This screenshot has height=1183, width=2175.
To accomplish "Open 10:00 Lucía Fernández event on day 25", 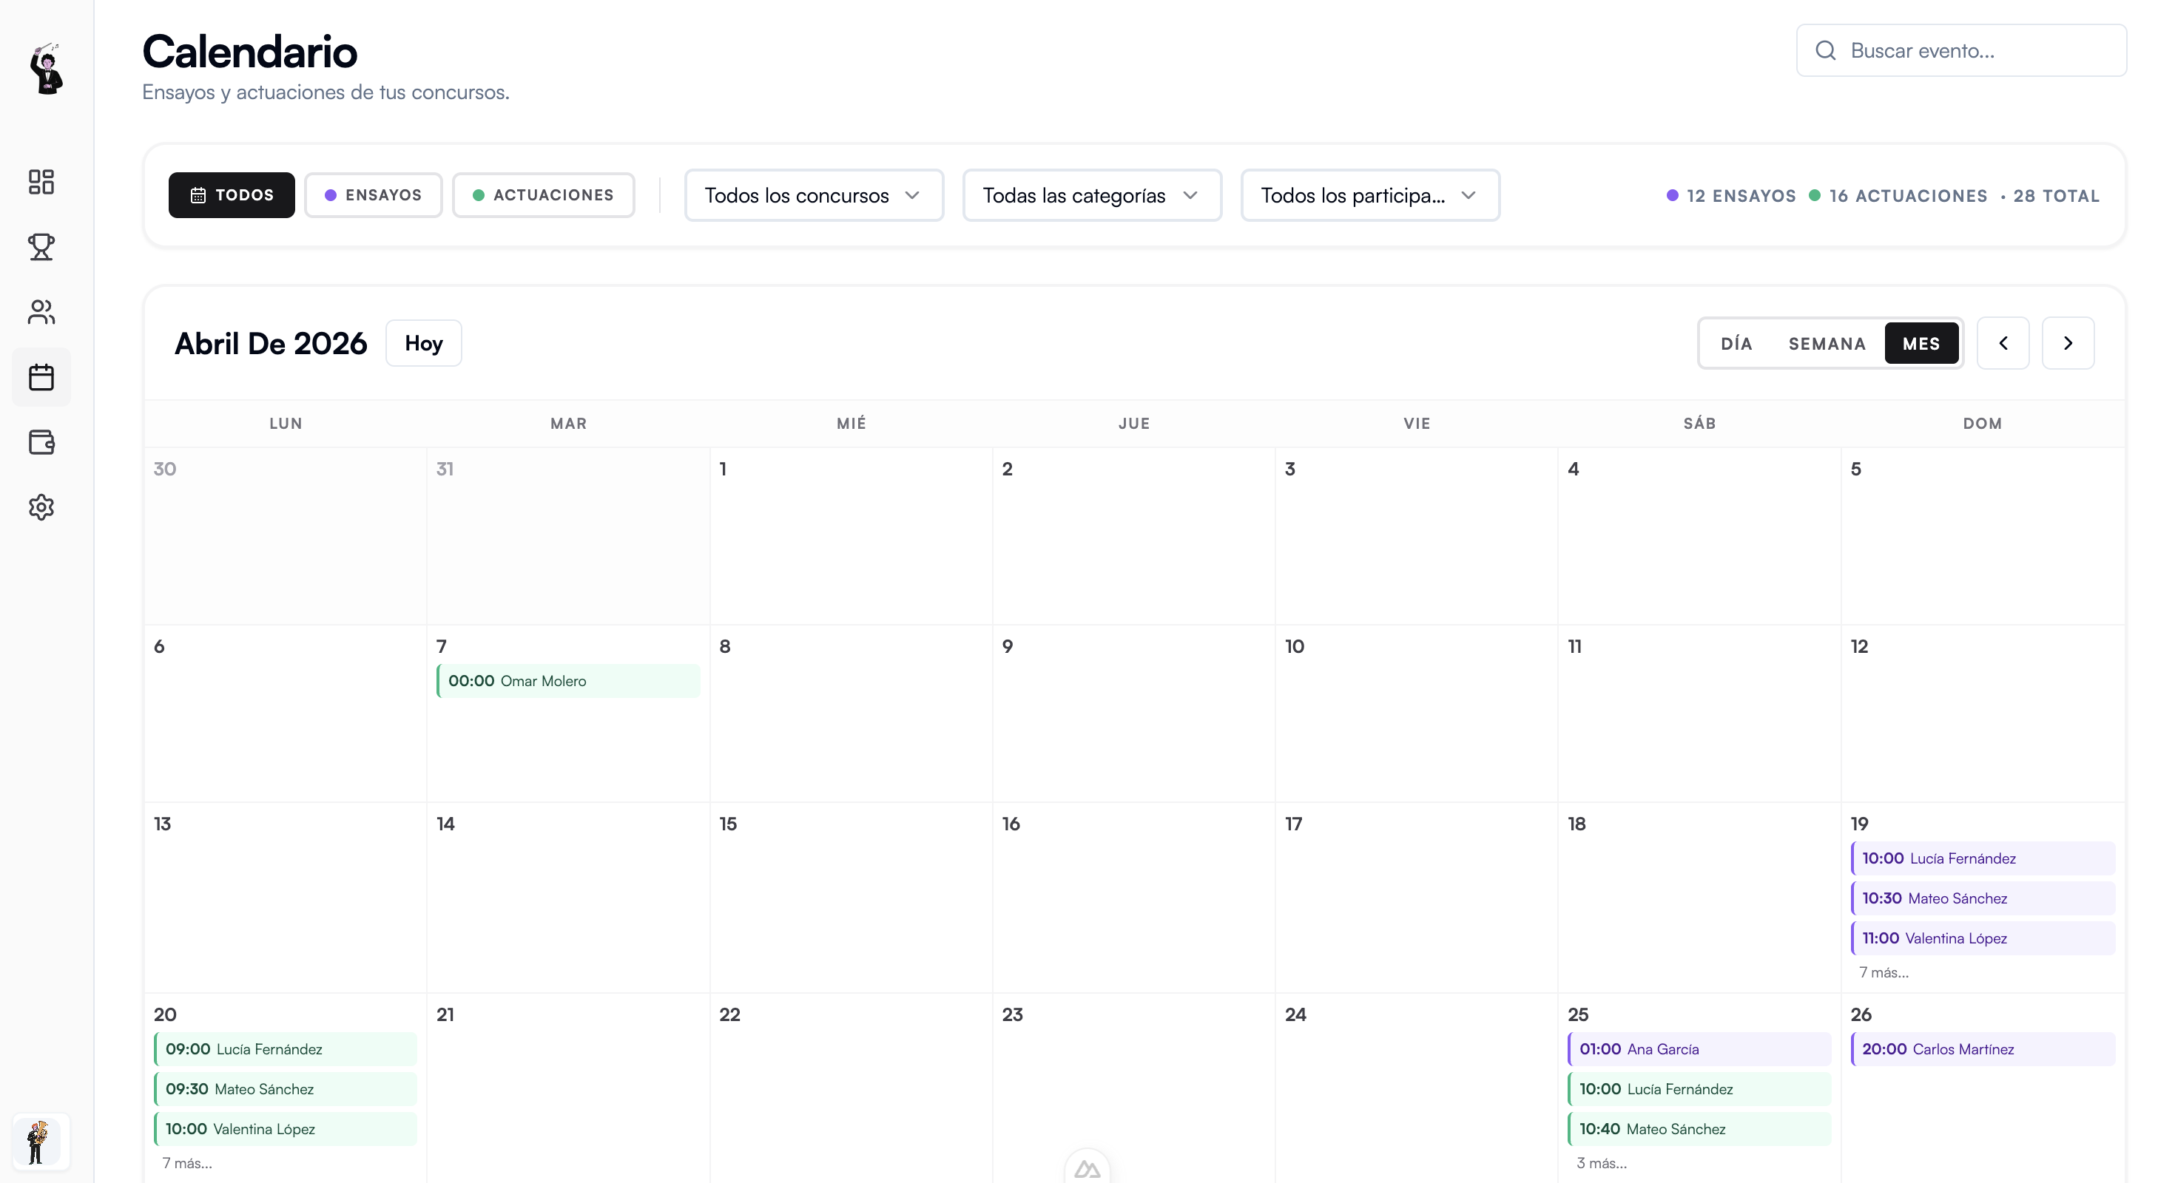I will click(1699, 1088).
